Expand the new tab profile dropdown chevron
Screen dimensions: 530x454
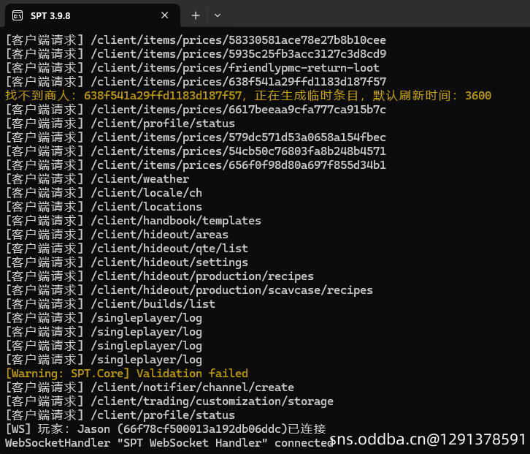(x=218, y=15)
